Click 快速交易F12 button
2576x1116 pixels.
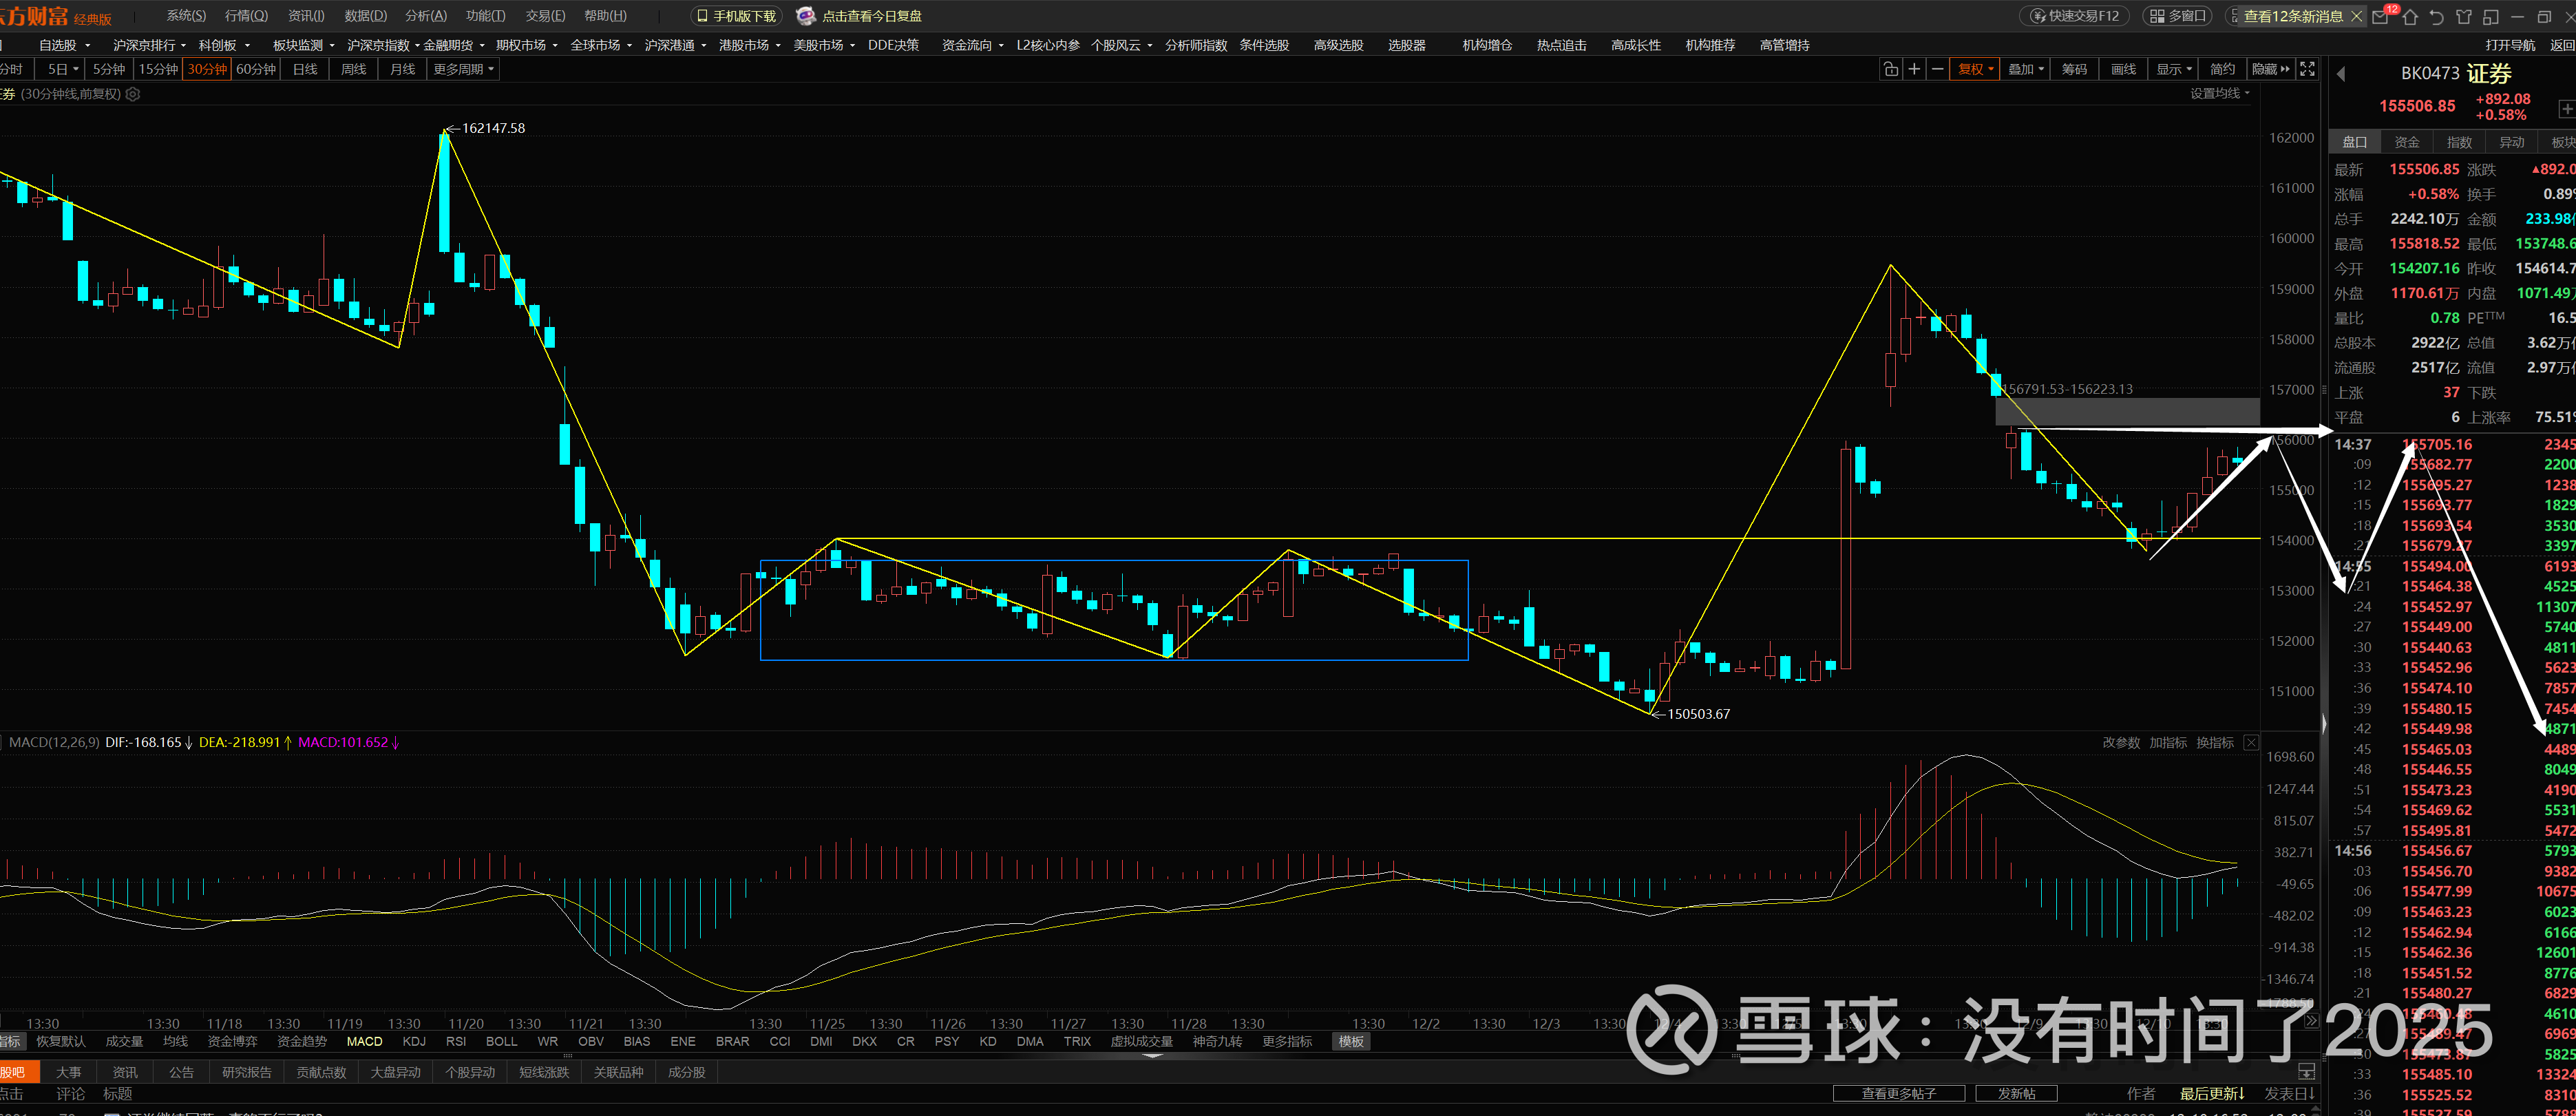[2074, 16]
